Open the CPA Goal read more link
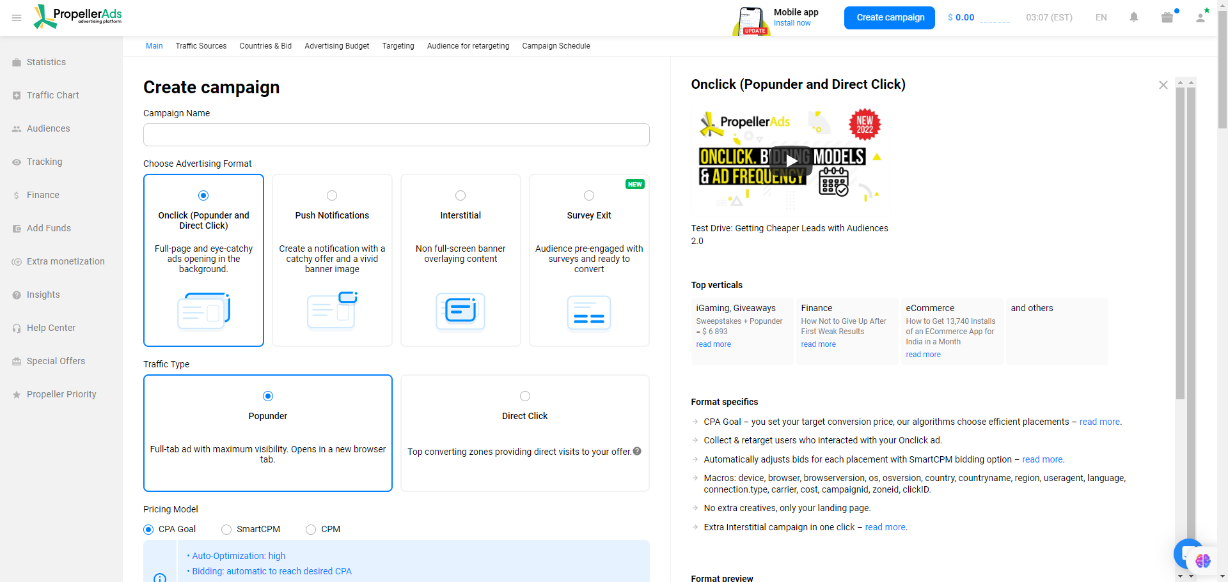 pos(1098,422)
